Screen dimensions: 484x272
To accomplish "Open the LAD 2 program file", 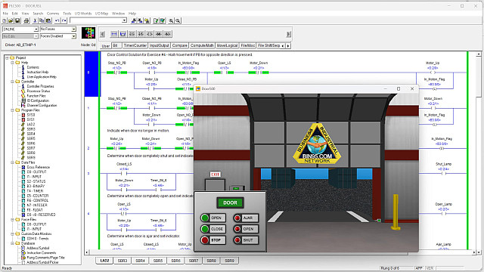I will click(31, 124).
